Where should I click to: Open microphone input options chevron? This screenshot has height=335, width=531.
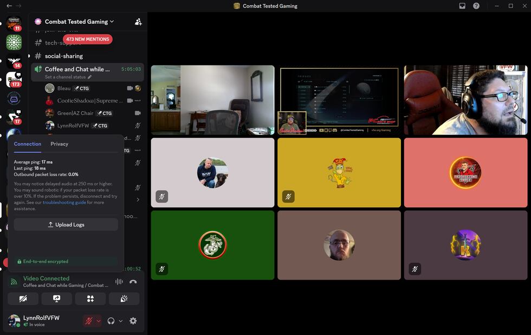pos(98,321)
